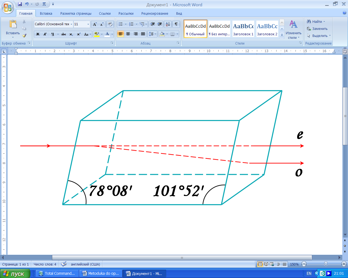Grow font size button
Screen dimensions: 348x278
coord(95,24)
